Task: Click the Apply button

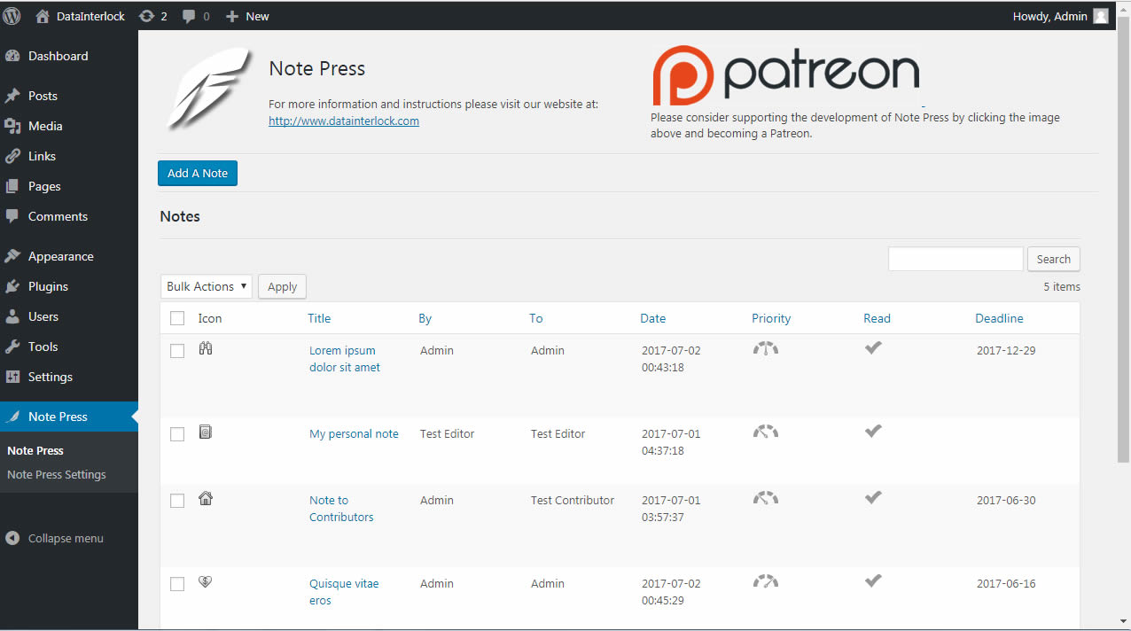Action: point(282,286)
